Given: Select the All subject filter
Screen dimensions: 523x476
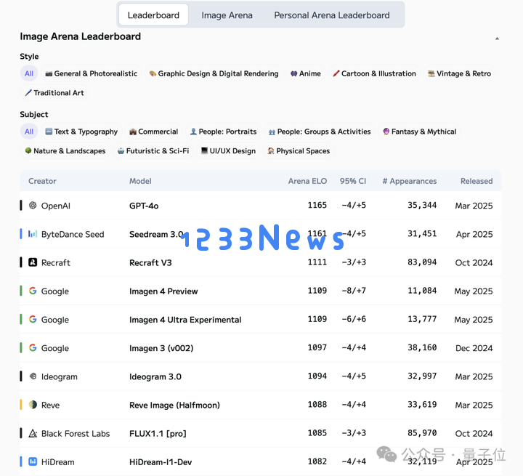Looking at the screenshot, I should (29, 132).
